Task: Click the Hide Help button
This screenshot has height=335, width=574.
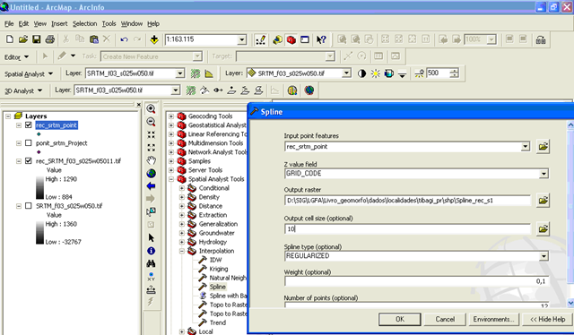Action: [548, 319]
